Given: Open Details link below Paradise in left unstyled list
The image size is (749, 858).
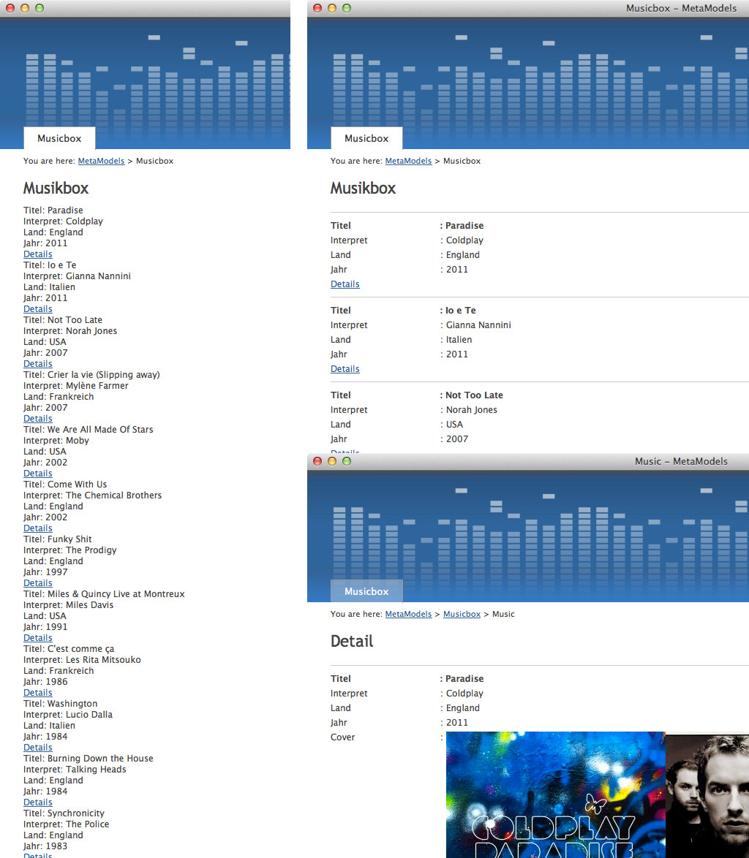Looking at the screenshot, I should (38, 254).
